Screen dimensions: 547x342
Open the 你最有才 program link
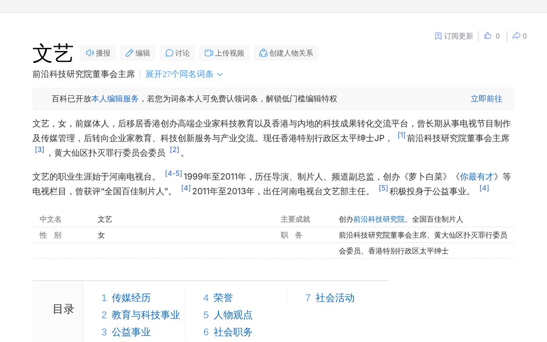pyautogui.click(x=477, y=177)
